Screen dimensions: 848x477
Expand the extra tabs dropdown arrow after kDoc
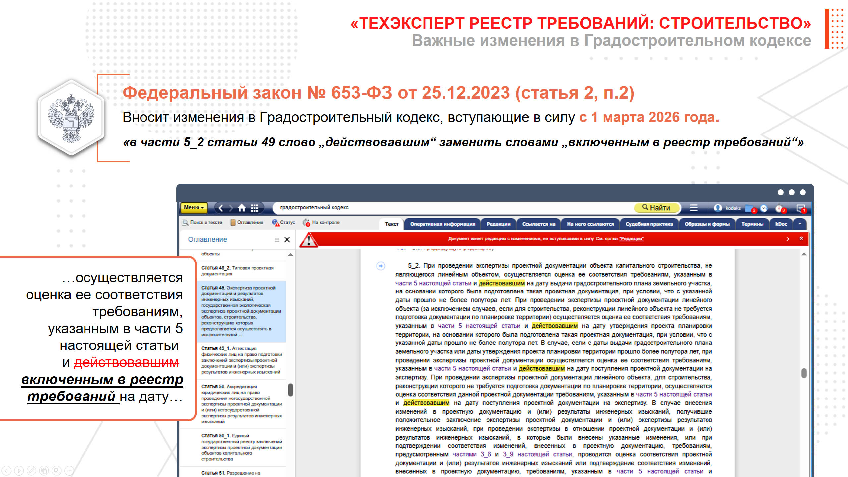point(800,224)
